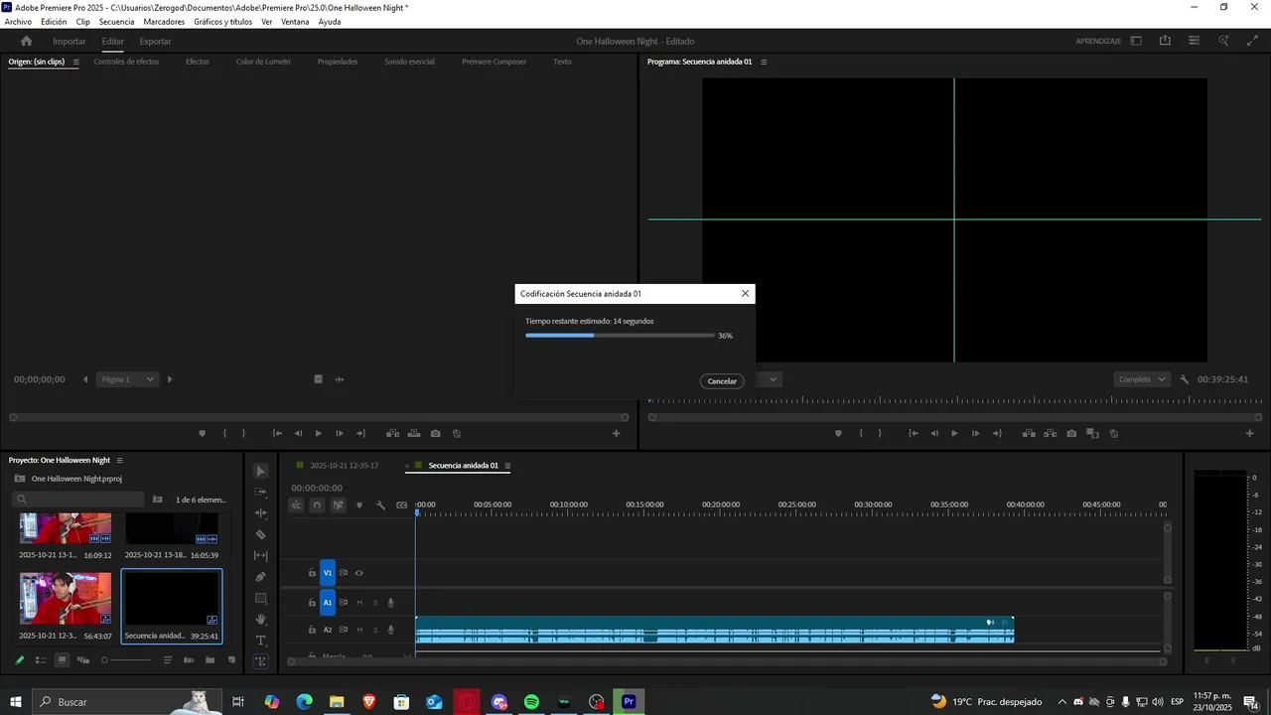Open Página 1 dropdown in Source monitor
Viewport: 1271px width, 715px height.
[127, 379]
